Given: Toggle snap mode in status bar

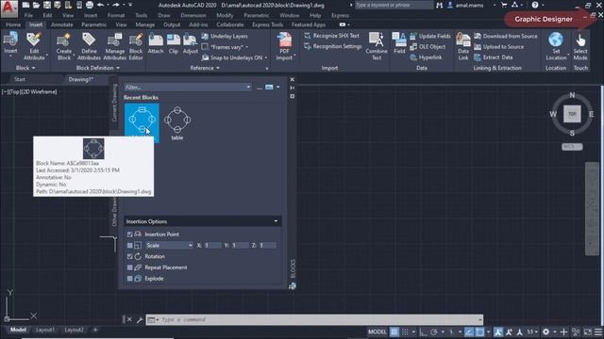Looking at the screenshot, I should click(405, 331).
